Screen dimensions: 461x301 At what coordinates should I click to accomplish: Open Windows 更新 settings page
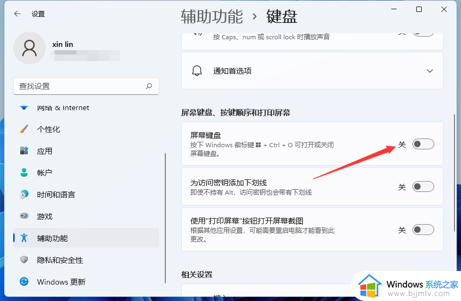click(x=86, y=281)
